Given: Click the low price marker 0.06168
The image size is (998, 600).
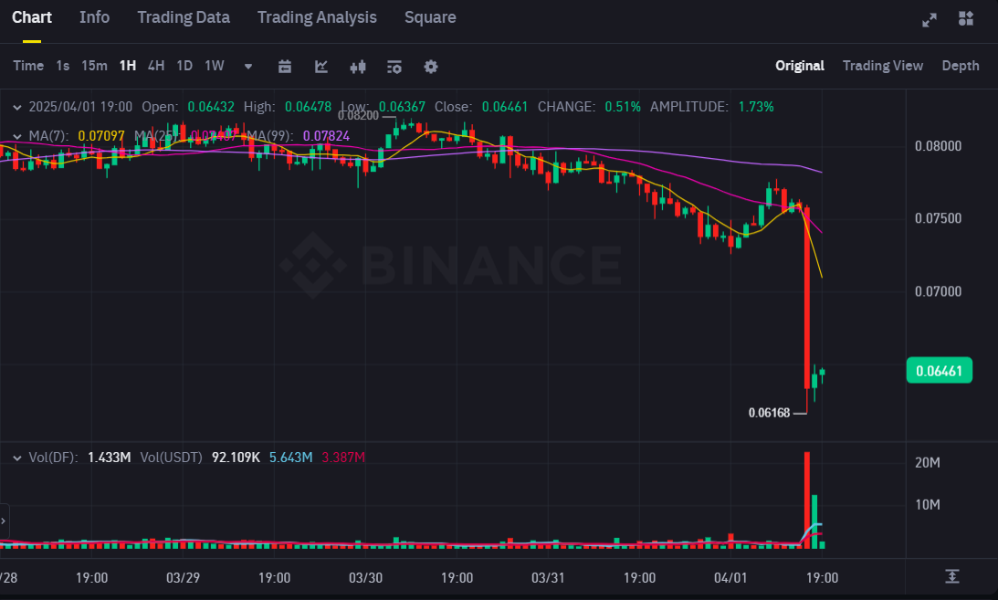Looking at the screenshot, I should click(x=769, y=413).
